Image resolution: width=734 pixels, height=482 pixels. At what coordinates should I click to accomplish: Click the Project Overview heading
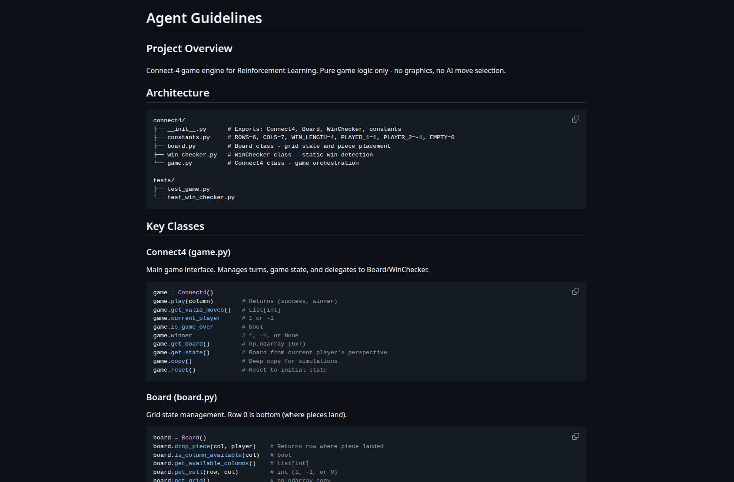coord(189,49)
